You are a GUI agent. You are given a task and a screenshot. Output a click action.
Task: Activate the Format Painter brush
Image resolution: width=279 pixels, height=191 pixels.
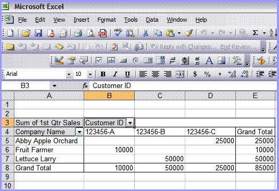coord(188,33)
